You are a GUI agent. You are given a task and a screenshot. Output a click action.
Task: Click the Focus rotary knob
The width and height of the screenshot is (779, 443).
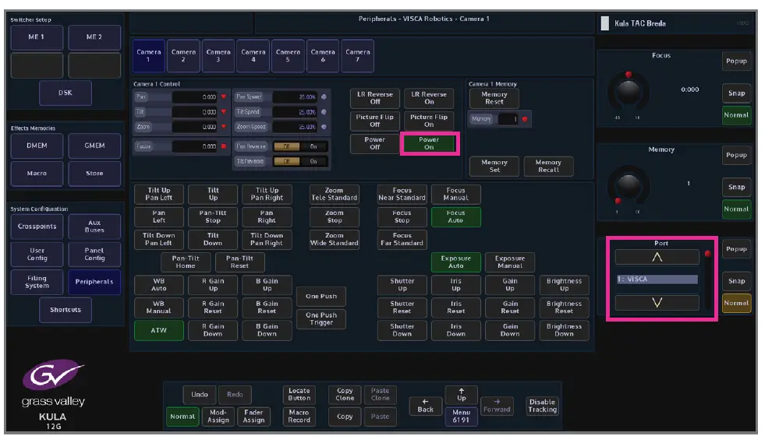pos(629,93)
